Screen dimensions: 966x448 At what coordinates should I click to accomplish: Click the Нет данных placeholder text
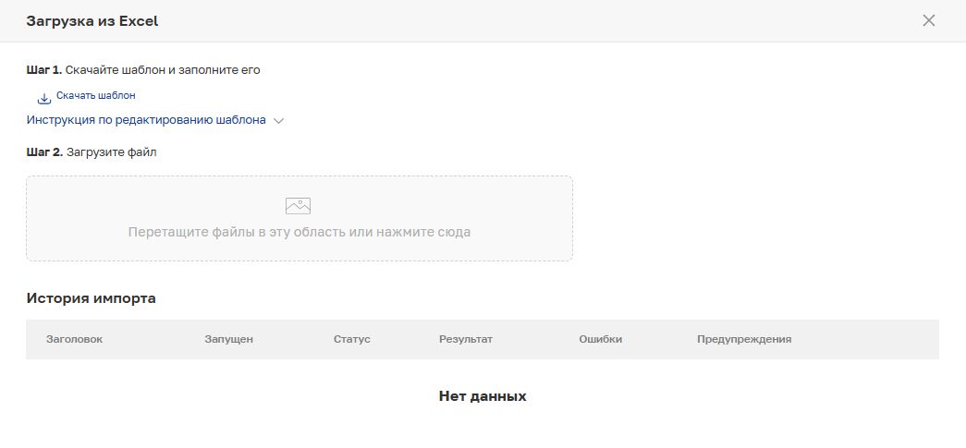pos(483,396)
